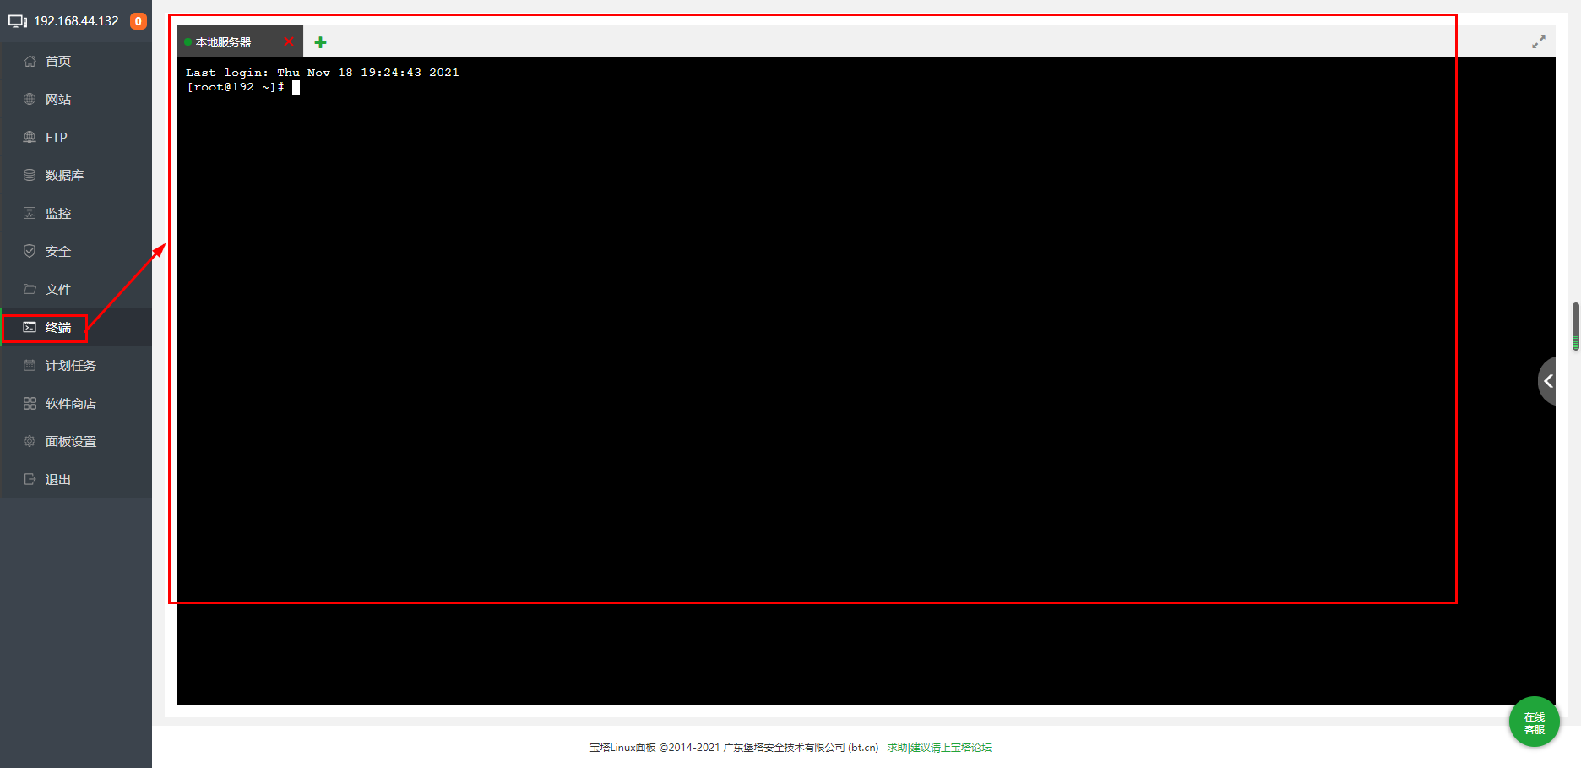The height and width of the screenshot is (768, 1581).
Task: Click the FTP globe icon
Action: (x=30, y=137)
